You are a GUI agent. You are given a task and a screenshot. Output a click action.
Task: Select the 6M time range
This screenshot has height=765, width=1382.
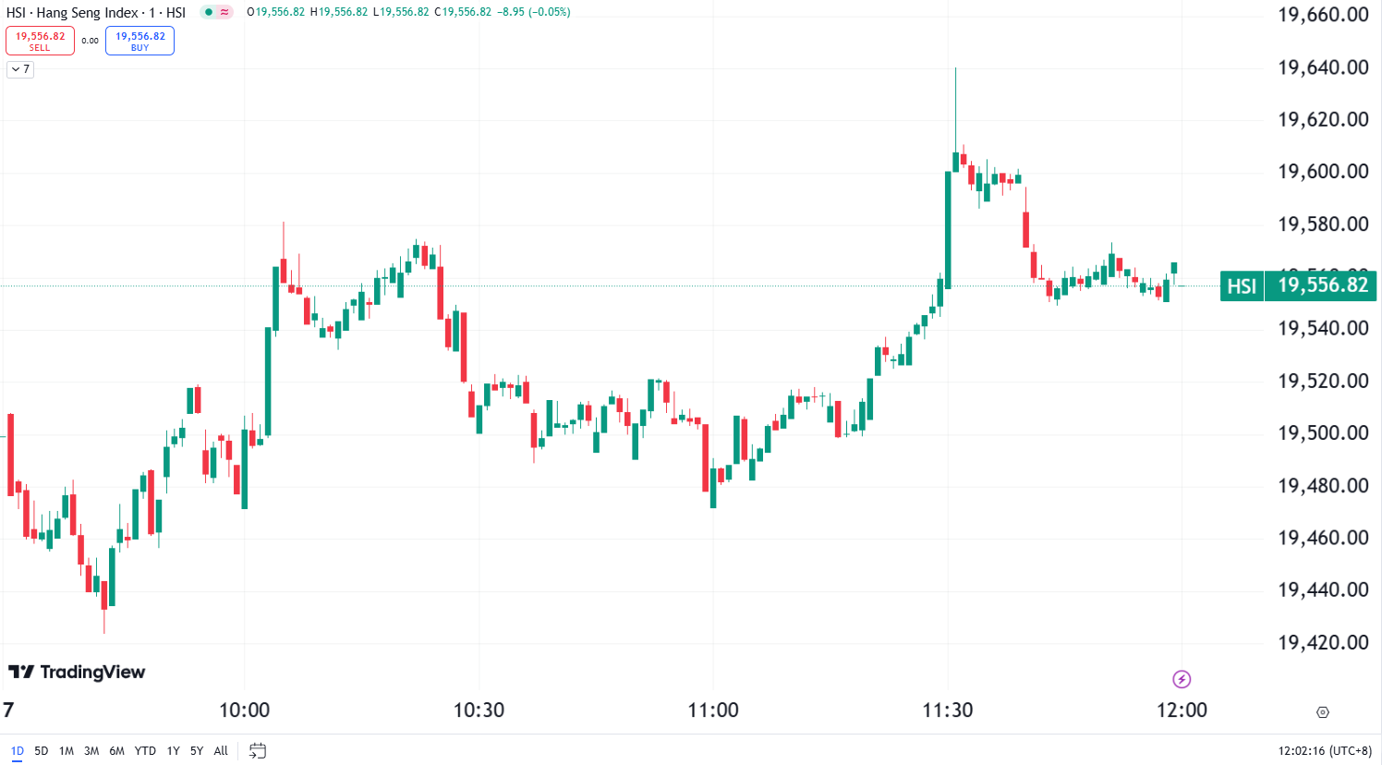[x=116, y=750]
